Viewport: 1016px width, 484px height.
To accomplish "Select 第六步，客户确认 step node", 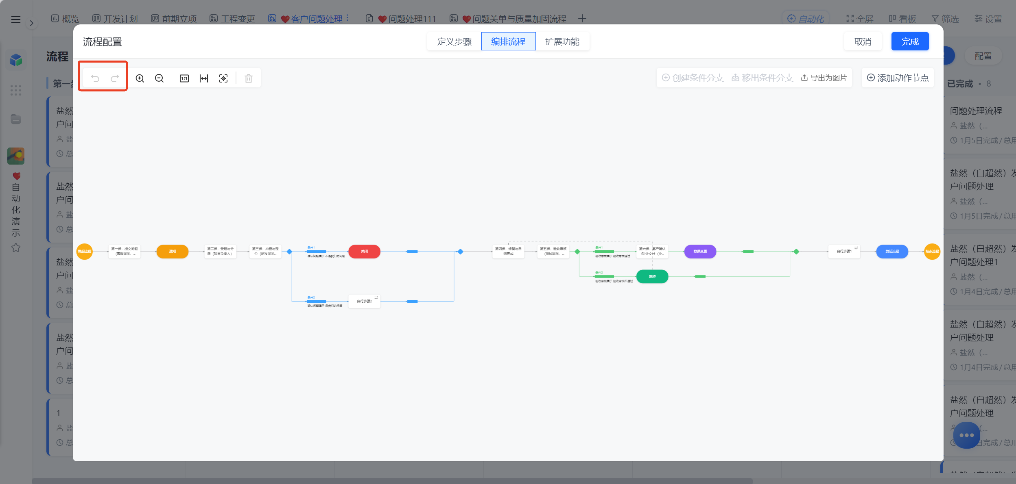I will point(652,252).
